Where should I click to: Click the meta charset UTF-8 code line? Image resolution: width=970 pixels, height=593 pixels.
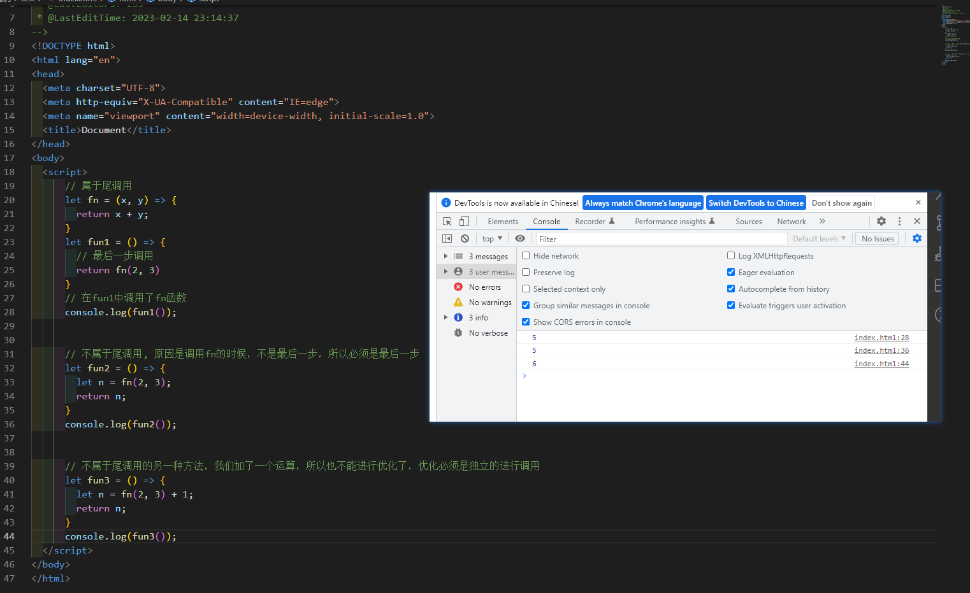(104, 88)
